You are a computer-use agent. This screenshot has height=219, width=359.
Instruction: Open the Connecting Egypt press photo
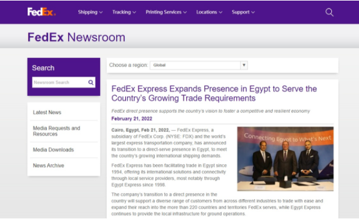(286, 159)
